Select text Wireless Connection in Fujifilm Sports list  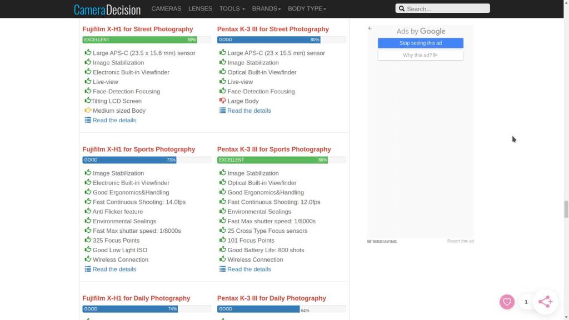coord(121,259)
